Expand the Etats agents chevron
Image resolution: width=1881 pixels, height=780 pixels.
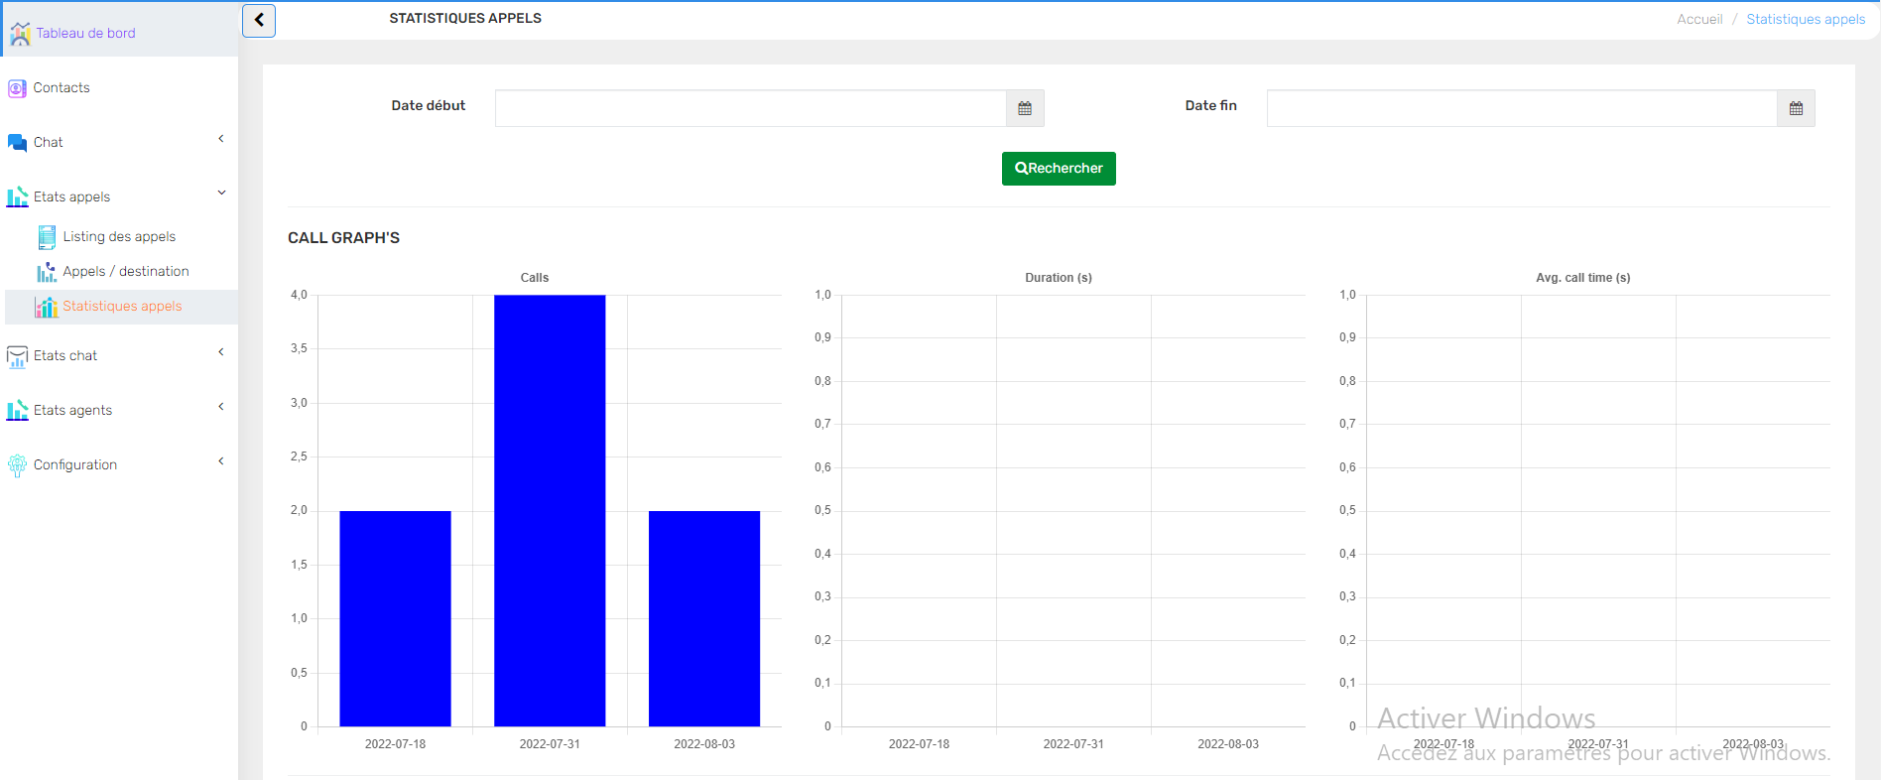click(221, 406)
